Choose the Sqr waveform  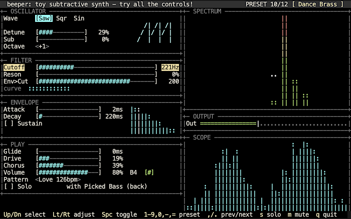[x=61, y=18]
